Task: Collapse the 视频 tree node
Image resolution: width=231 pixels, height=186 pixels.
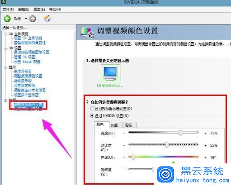Action: pyautogui.click(x=6, y=100)
